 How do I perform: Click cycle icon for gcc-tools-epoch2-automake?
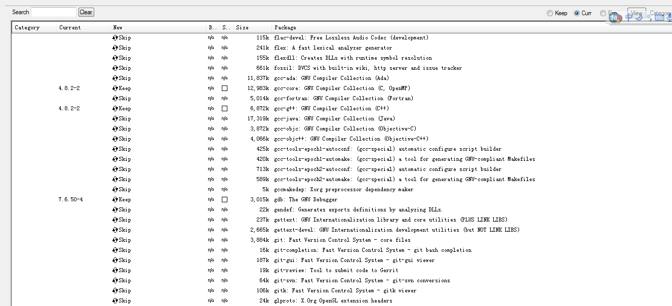(x=115, y=180)
